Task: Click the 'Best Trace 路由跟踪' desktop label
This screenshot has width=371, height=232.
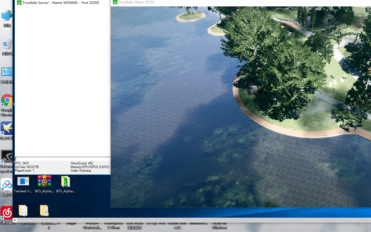Action: click(x=134, y=225)
